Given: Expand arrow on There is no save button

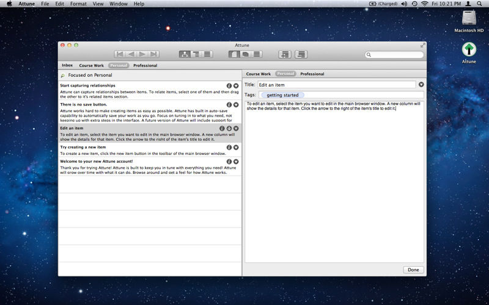Looking at the screenshot, I should pyautogui.click(x=236, y=104).
